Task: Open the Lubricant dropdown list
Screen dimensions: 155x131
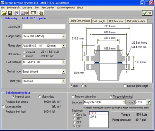Action: 124,102
